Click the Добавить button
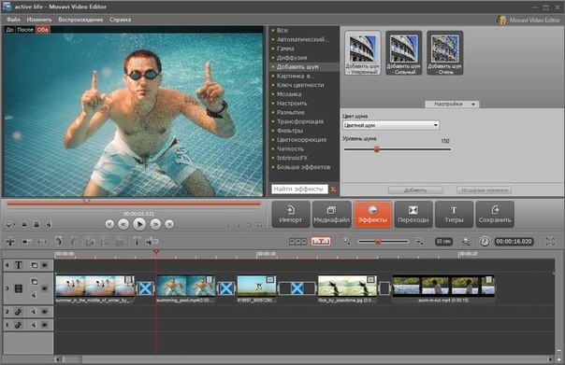This screenshot has height=365, width=565. point(415,190)
